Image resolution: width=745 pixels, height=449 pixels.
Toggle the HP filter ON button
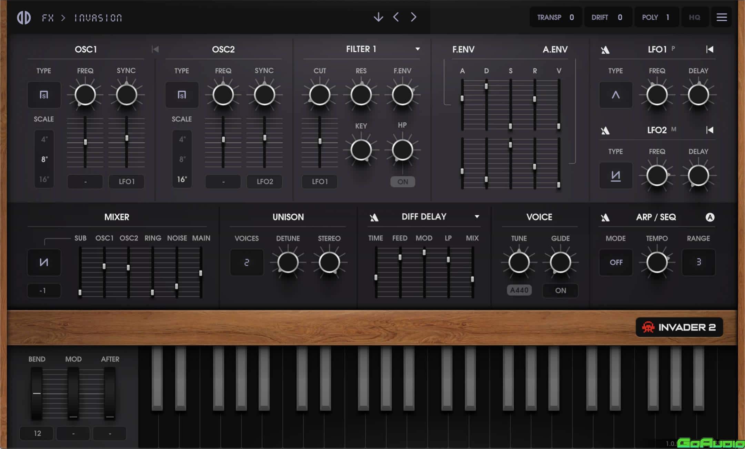[403, 182]
